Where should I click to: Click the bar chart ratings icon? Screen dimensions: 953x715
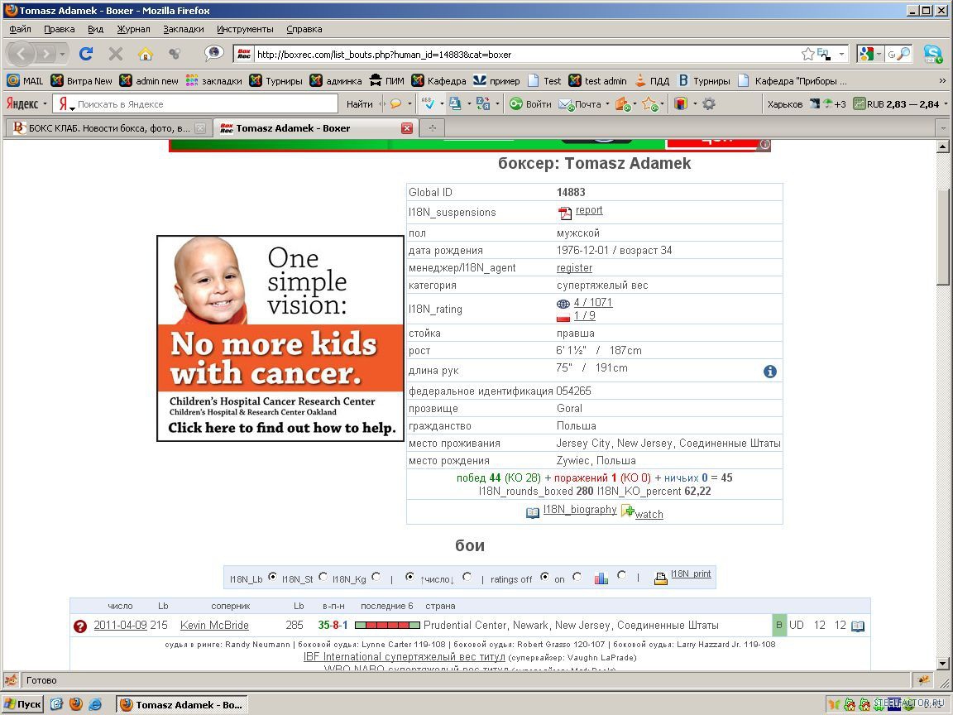point(601,578)
